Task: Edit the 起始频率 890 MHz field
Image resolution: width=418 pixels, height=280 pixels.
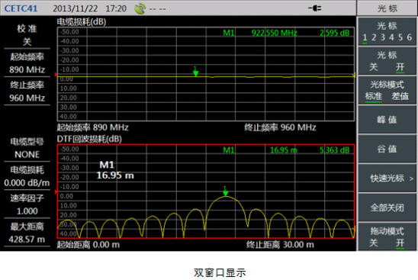Action: coord(27,63)
